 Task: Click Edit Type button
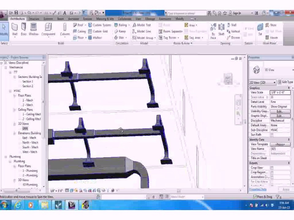(x=285, y=82)
